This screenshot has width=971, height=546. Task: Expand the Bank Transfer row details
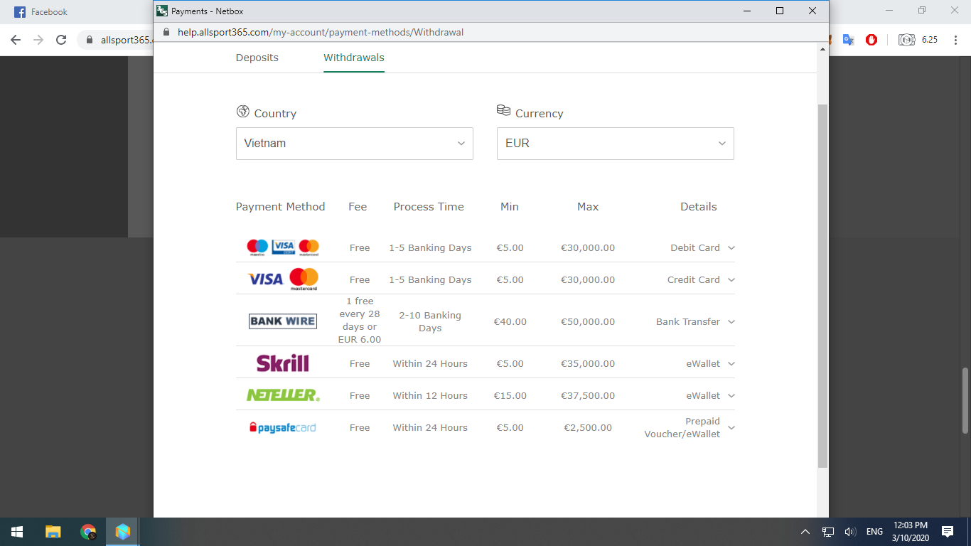tap(731, 322)
